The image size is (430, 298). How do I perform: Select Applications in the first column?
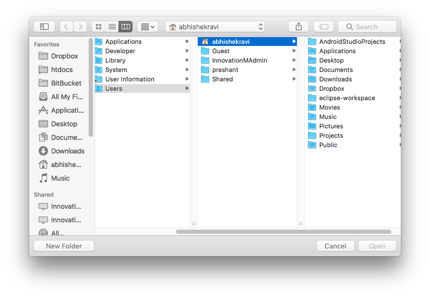click(123, 42)
